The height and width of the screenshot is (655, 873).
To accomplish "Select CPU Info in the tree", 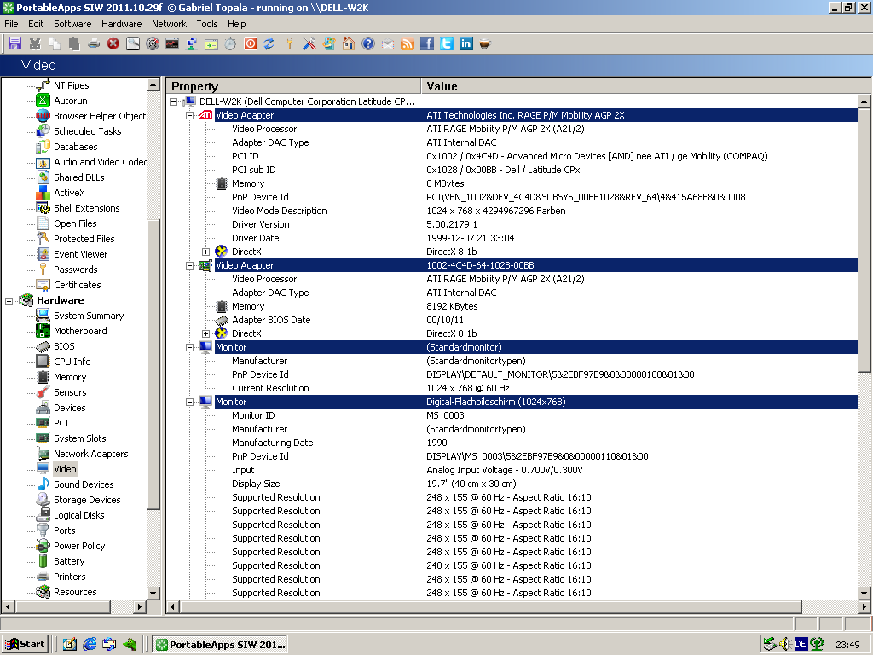I will tap(72, 362).
